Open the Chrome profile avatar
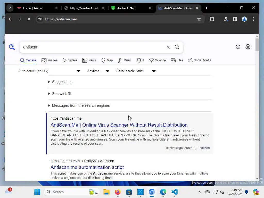The image size is (264, 198). [x=244, y=19]
